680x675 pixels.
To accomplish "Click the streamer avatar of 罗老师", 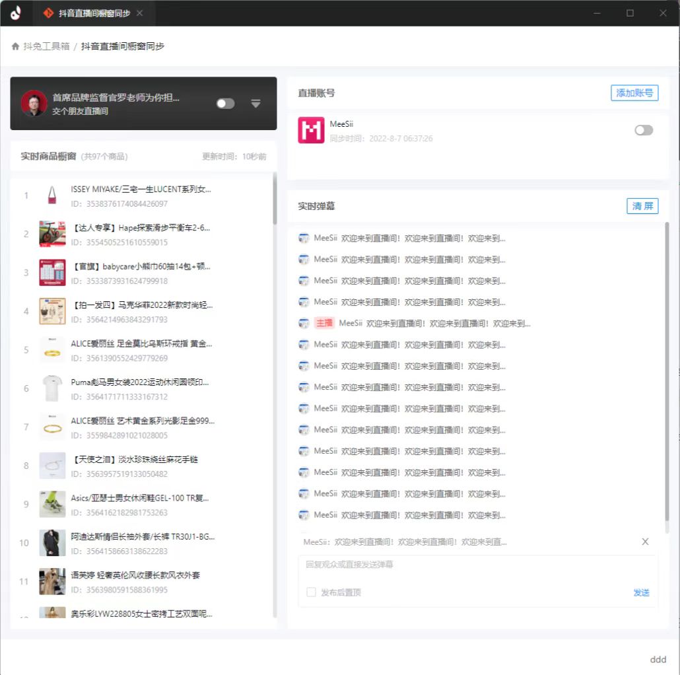I will [34, 103].
